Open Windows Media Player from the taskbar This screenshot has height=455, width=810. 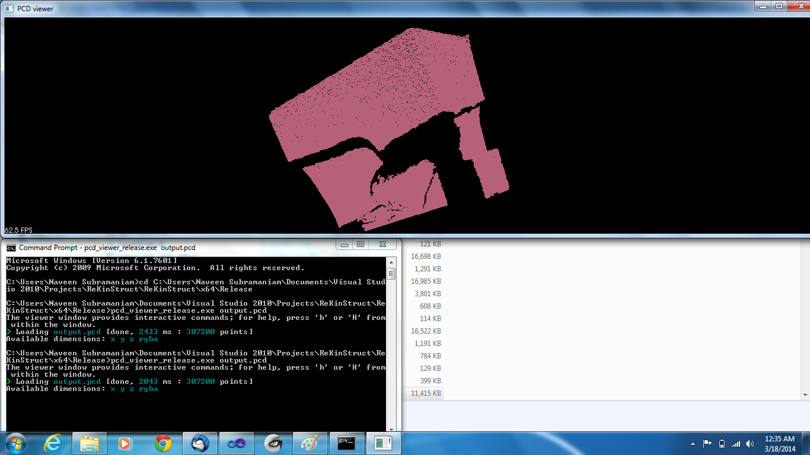(125, 443)
